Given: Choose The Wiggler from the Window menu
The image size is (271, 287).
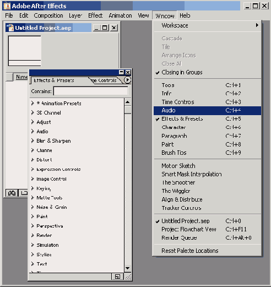Looking at the screenshot, I should click(208, 191).
